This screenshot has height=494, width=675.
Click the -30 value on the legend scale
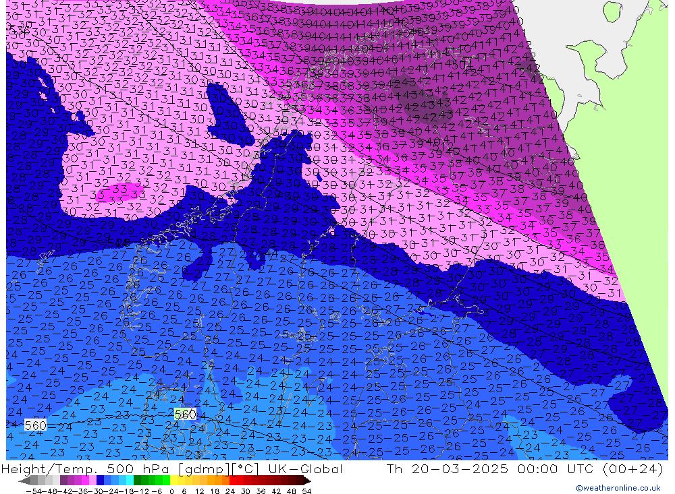pos(96,491)
